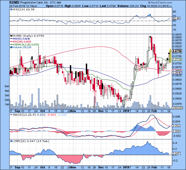Click the volume bars icon in legend
The image size is (186, 170).
11,47
